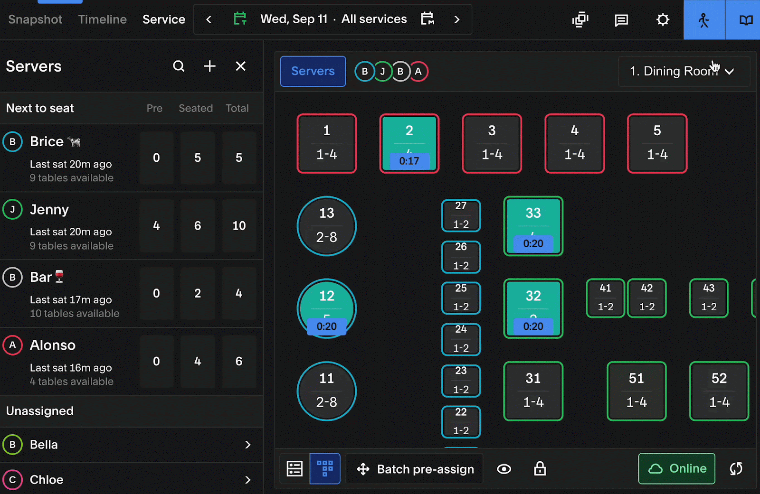
Task: Click Jenny's Pre count of 4
Action: [x=156, y=225]
